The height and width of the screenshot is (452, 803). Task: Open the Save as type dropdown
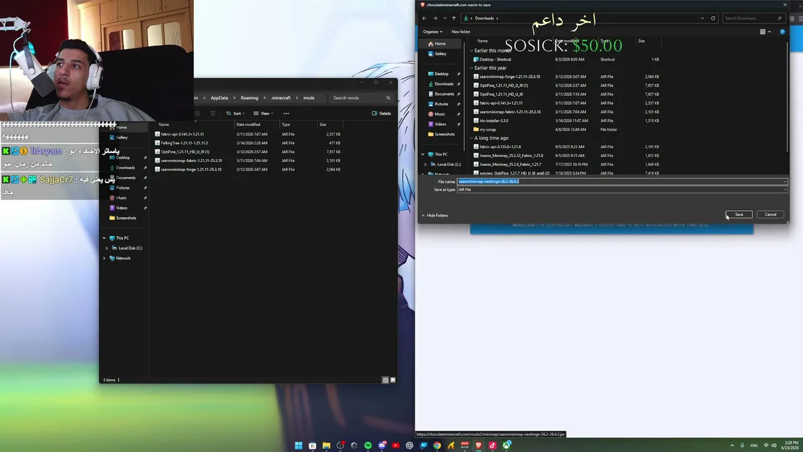622,190
